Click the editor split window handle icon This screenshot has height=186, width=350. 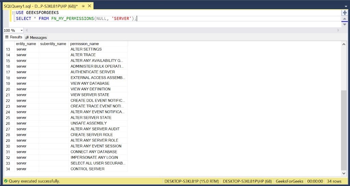pos(345,12)
